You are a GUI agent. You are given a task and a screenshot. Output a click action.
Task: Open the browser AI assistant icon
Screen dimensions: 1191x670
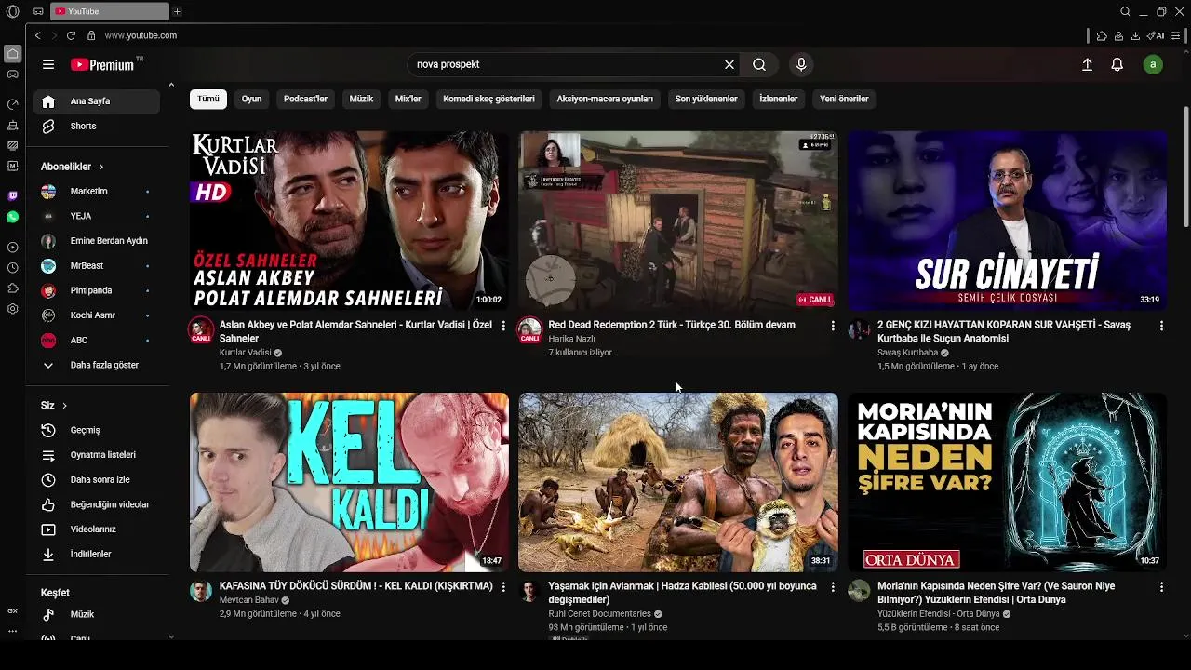1156,35
